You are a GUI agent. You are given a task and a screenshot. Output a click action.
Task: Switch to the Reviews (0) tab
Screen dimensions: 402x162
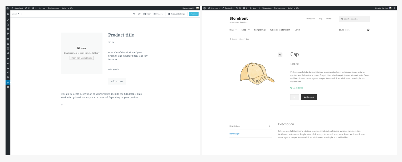point(234,134)
